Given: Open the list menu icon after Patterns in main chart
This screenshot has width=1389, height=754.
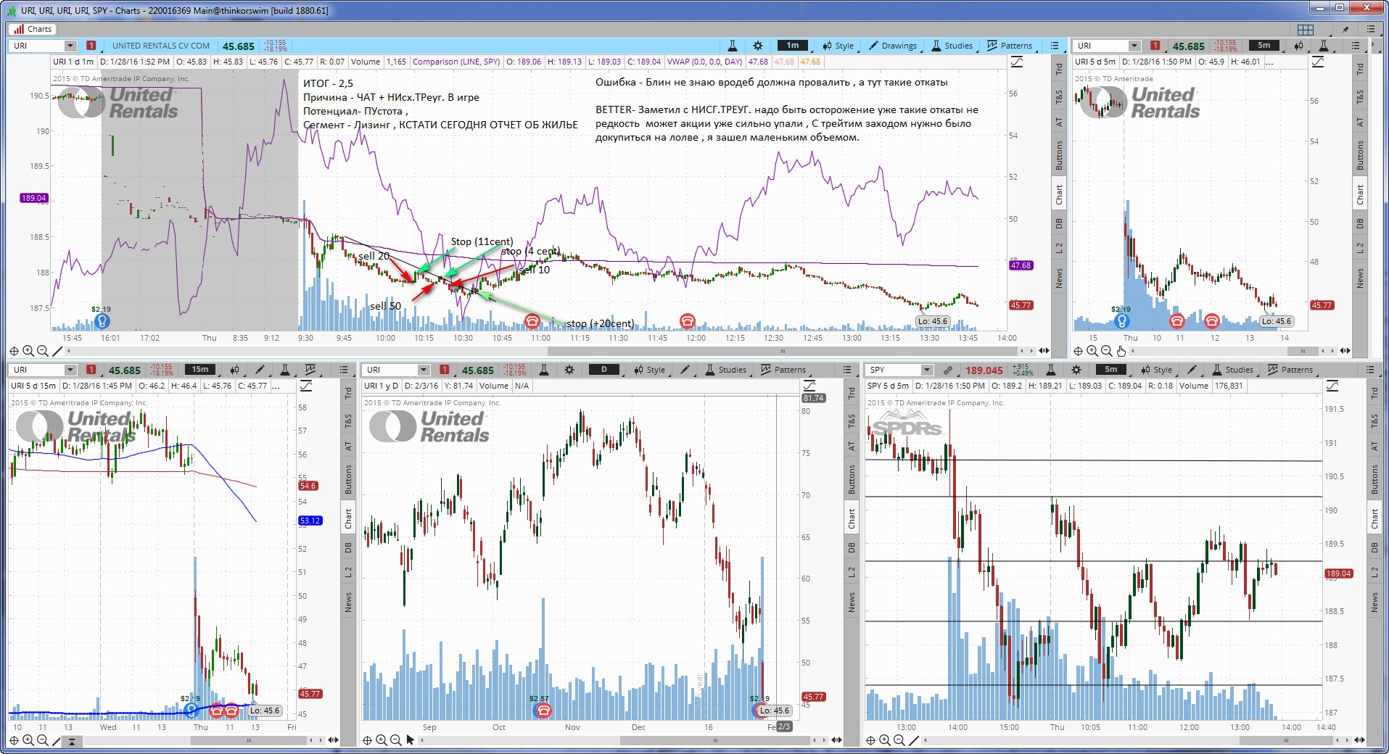Looking at the screenshot, I should click(x=1055, y=46).
